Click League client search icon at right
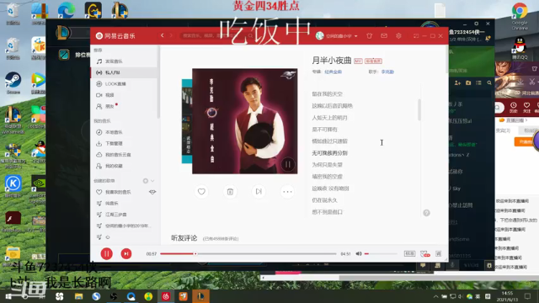 [489, 82]
